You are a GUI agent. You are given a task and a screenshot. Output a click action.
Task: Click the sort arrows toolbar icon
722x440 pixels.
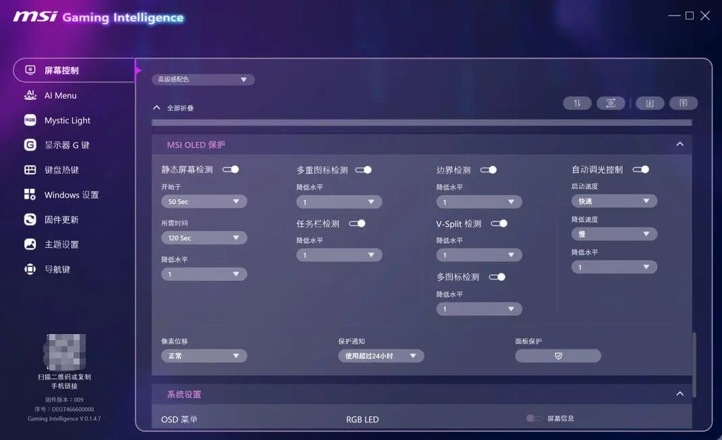coord(577,103)
